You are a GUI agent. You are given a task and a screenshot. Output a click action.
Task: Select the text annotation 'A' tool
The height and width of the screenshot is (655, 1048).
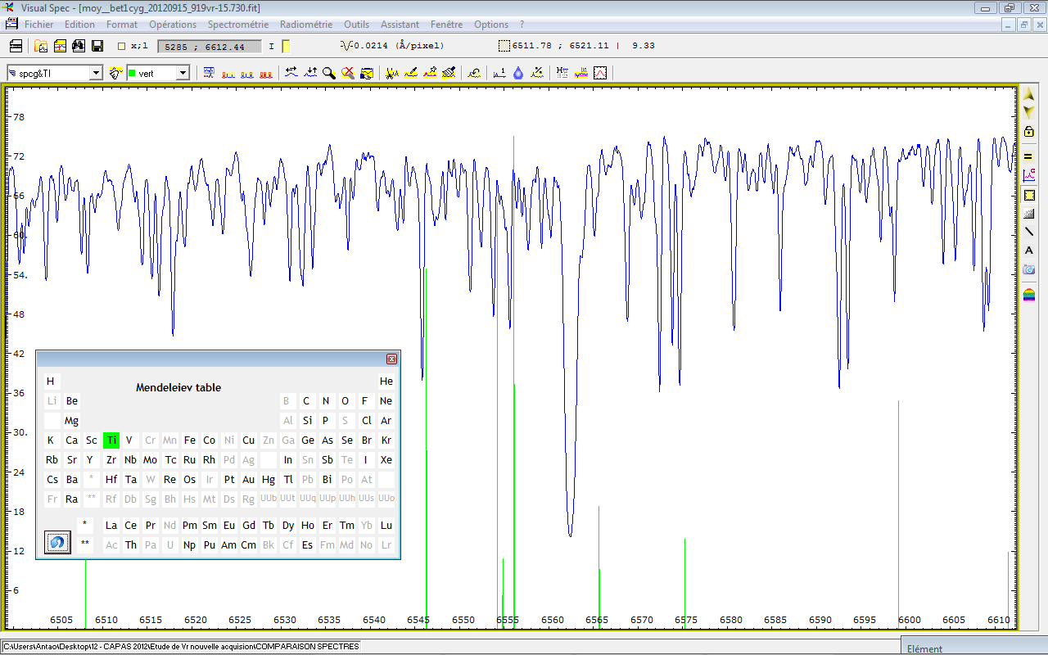click(1029, 251)
